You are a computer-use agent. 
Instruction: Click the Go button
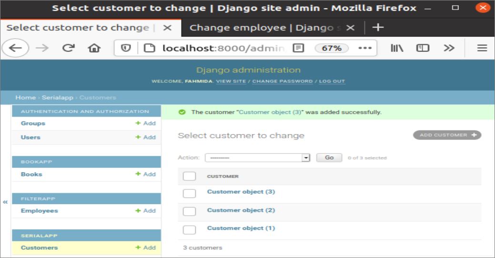coord(329,158)
